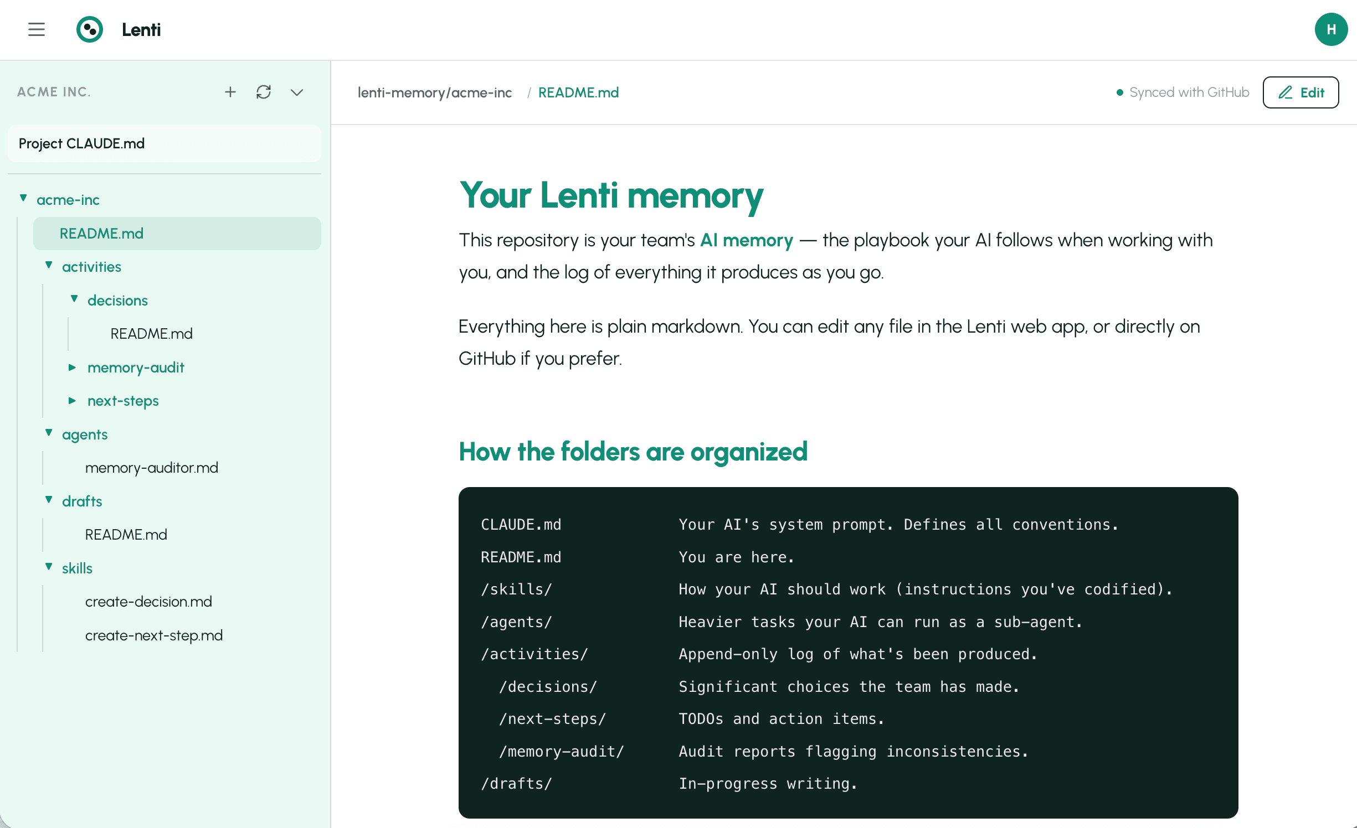The height and width of the screenshot is (828, 1357).
Task: Click Synced with GitHub status
Action: (1183, 92)
